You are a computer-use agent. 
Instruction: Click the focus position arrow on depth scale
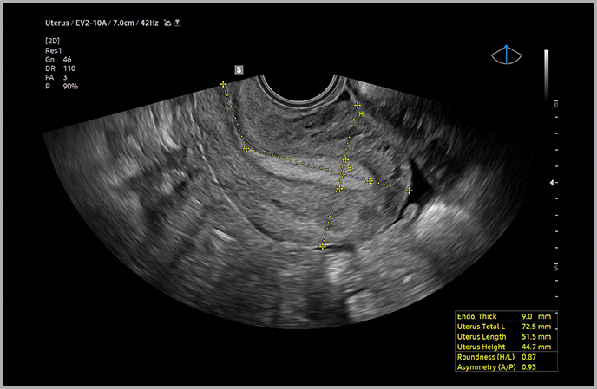pos(554,183)
